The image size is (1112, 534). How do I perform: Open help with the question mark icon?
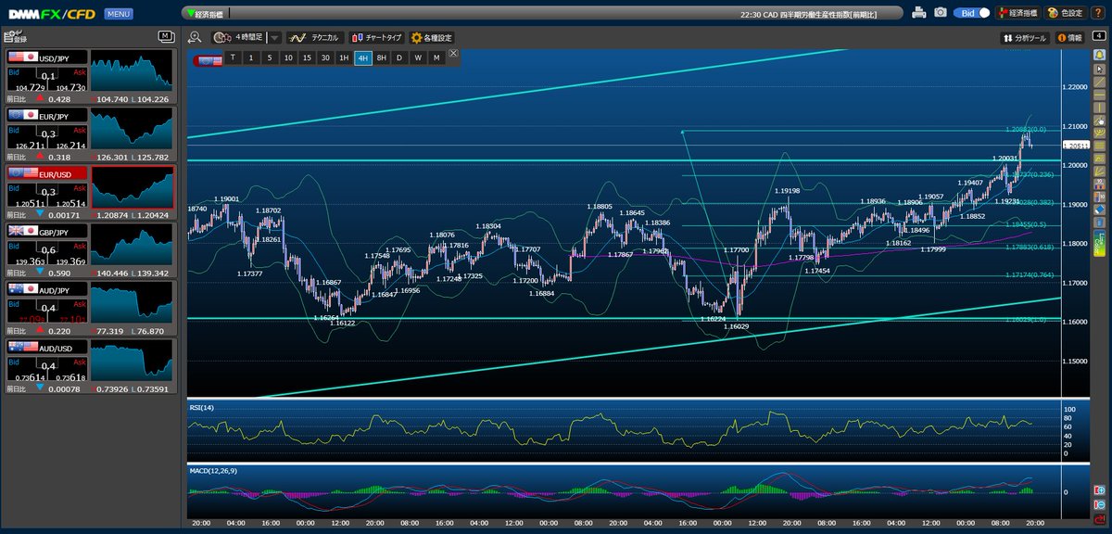1099,13
